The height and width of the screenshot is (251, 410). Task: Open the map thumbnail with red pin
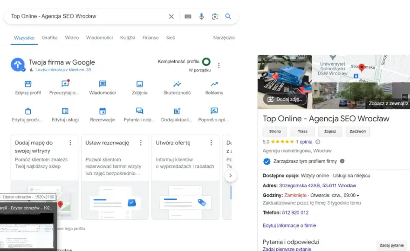point(361,68)
